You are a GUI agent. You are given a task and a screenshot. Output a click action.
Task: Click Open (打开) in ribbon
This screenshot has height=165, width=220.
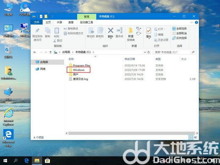tap(160, 29)
